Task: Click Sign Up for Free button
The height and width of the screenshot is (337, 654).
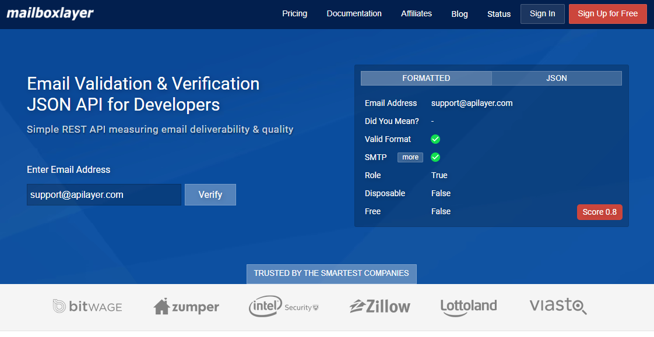Action: pos(607,13)
